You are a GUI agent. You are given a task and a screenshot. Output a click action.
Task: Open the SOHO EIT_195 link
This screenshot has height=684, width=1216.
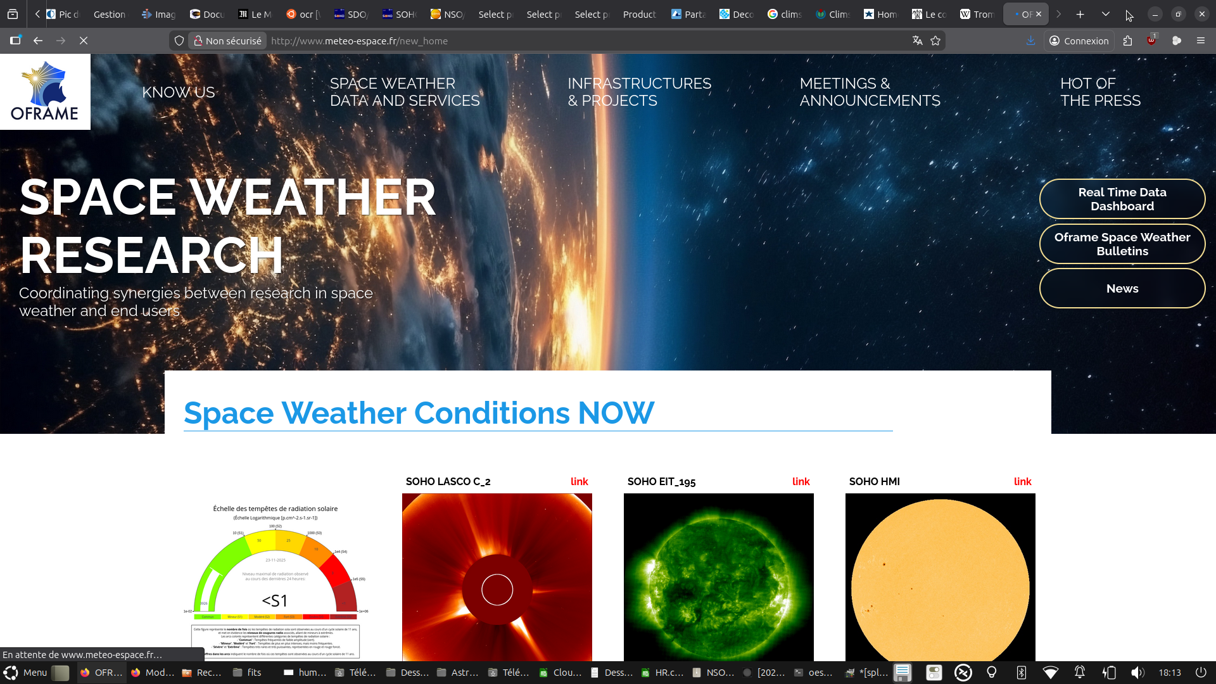point(801,481)
